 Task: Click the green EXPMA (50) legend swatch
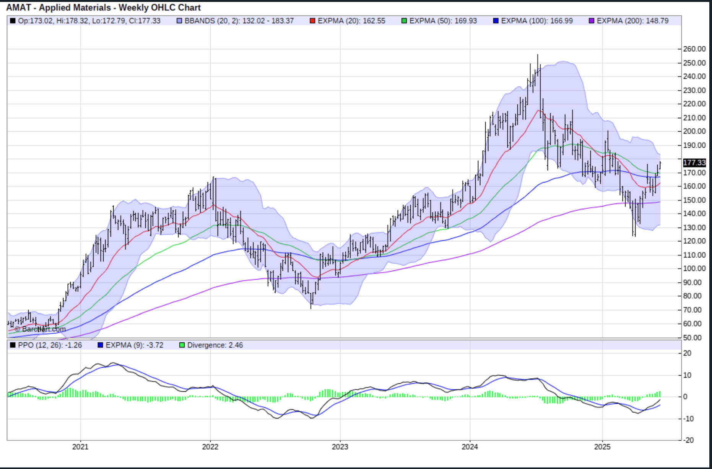point(404,21)
